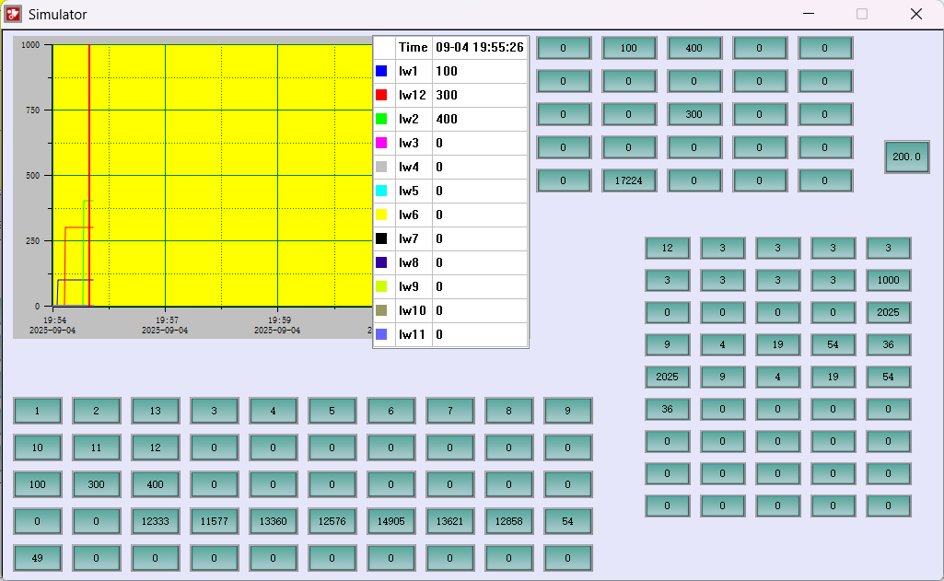Pick the magenta lw3 legend swatch
This screenshot has width=944, height=581.
(x=382, y=143)
